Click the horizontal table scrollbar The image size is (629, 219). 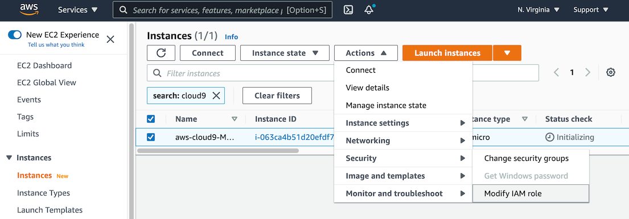click(218, 151)
